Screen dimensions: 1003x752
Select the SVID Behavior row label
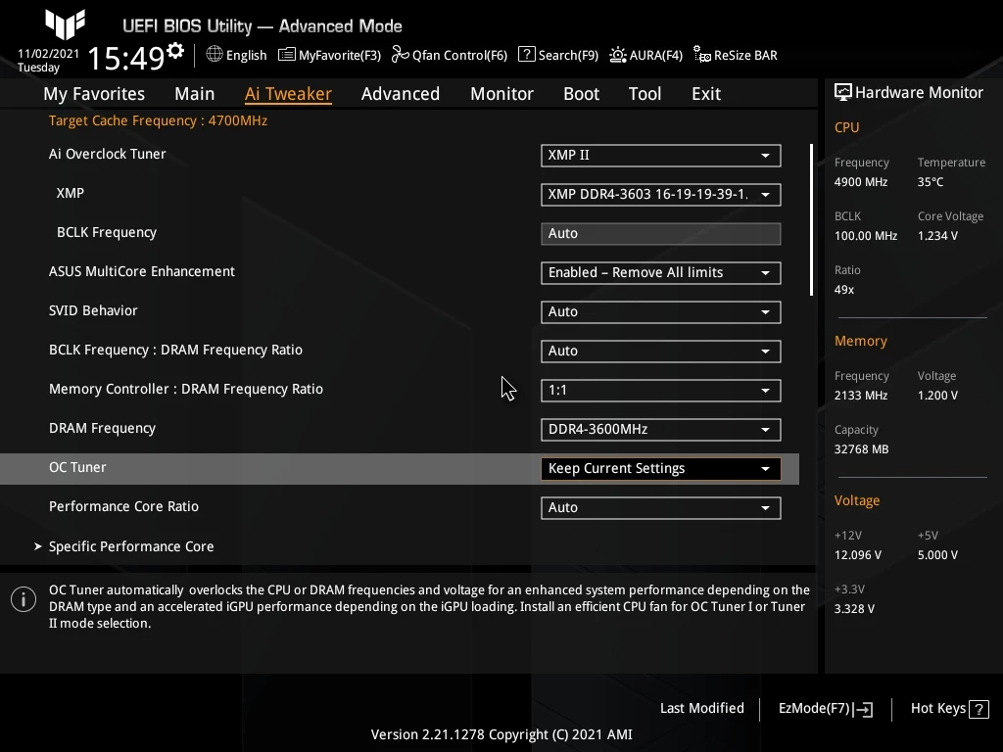pos(93,310)
